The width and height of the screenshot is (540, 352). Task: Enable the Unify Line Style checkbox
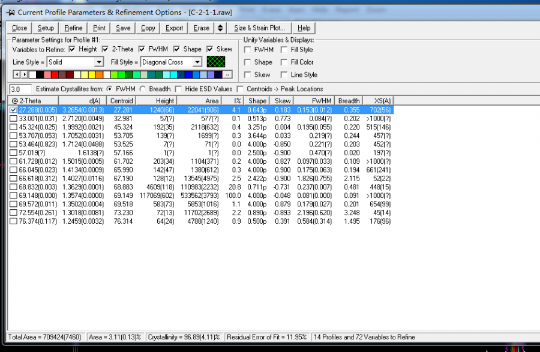284,75
